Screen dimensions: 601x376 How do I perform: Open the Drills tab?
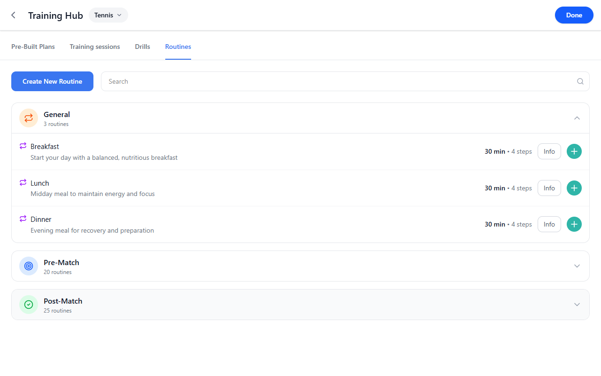pos(143,47)
